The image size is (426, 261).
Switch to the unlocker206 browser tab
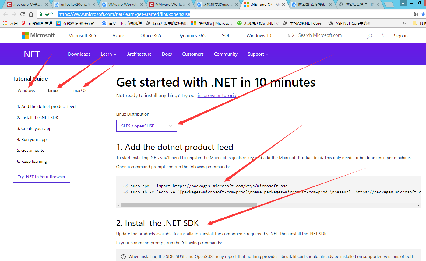(x=75, y=5)
